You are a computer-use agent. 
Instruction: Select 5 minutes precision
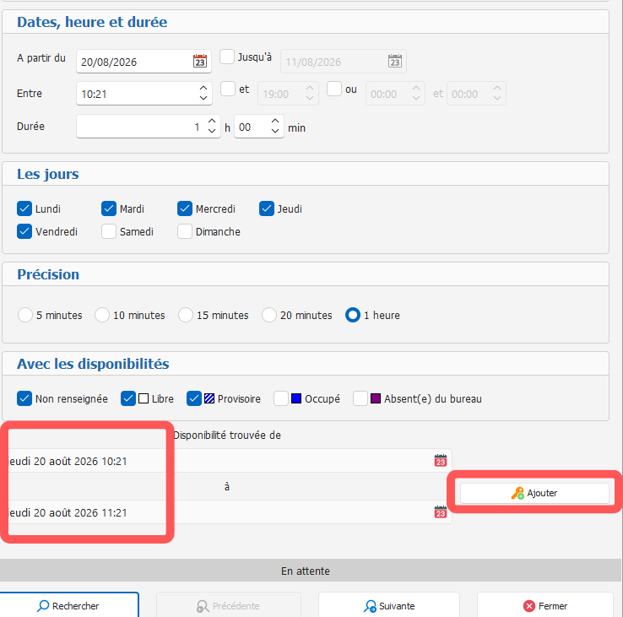tap(25, 315)
